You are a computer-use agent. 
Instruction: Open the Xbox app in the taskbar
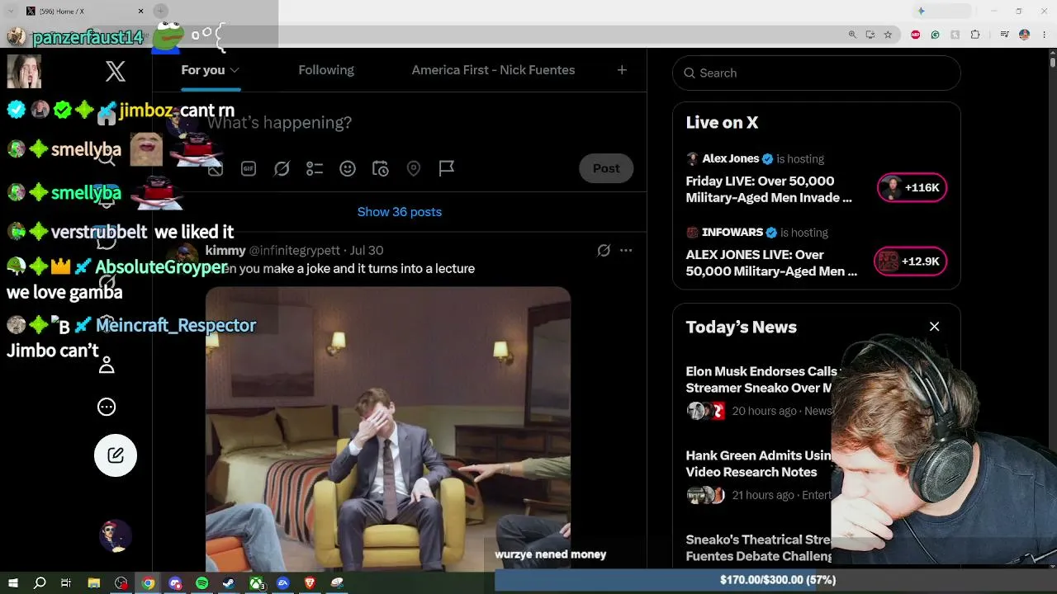257,583
